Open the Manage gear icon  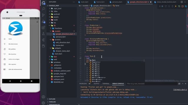[x=43, y=103]
